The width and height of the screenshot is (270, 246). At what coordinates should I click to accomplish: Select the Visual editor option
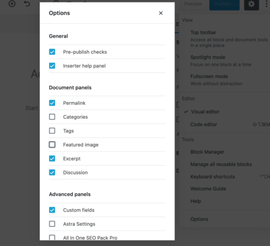205,112
